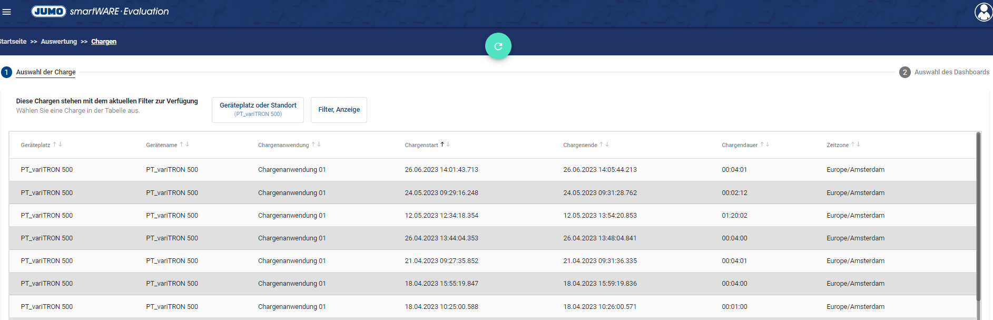This screenshot has height=320, width=993.
Task: Select the charge started 26.06.2023 14:01:43
Action: pos(441,170)
